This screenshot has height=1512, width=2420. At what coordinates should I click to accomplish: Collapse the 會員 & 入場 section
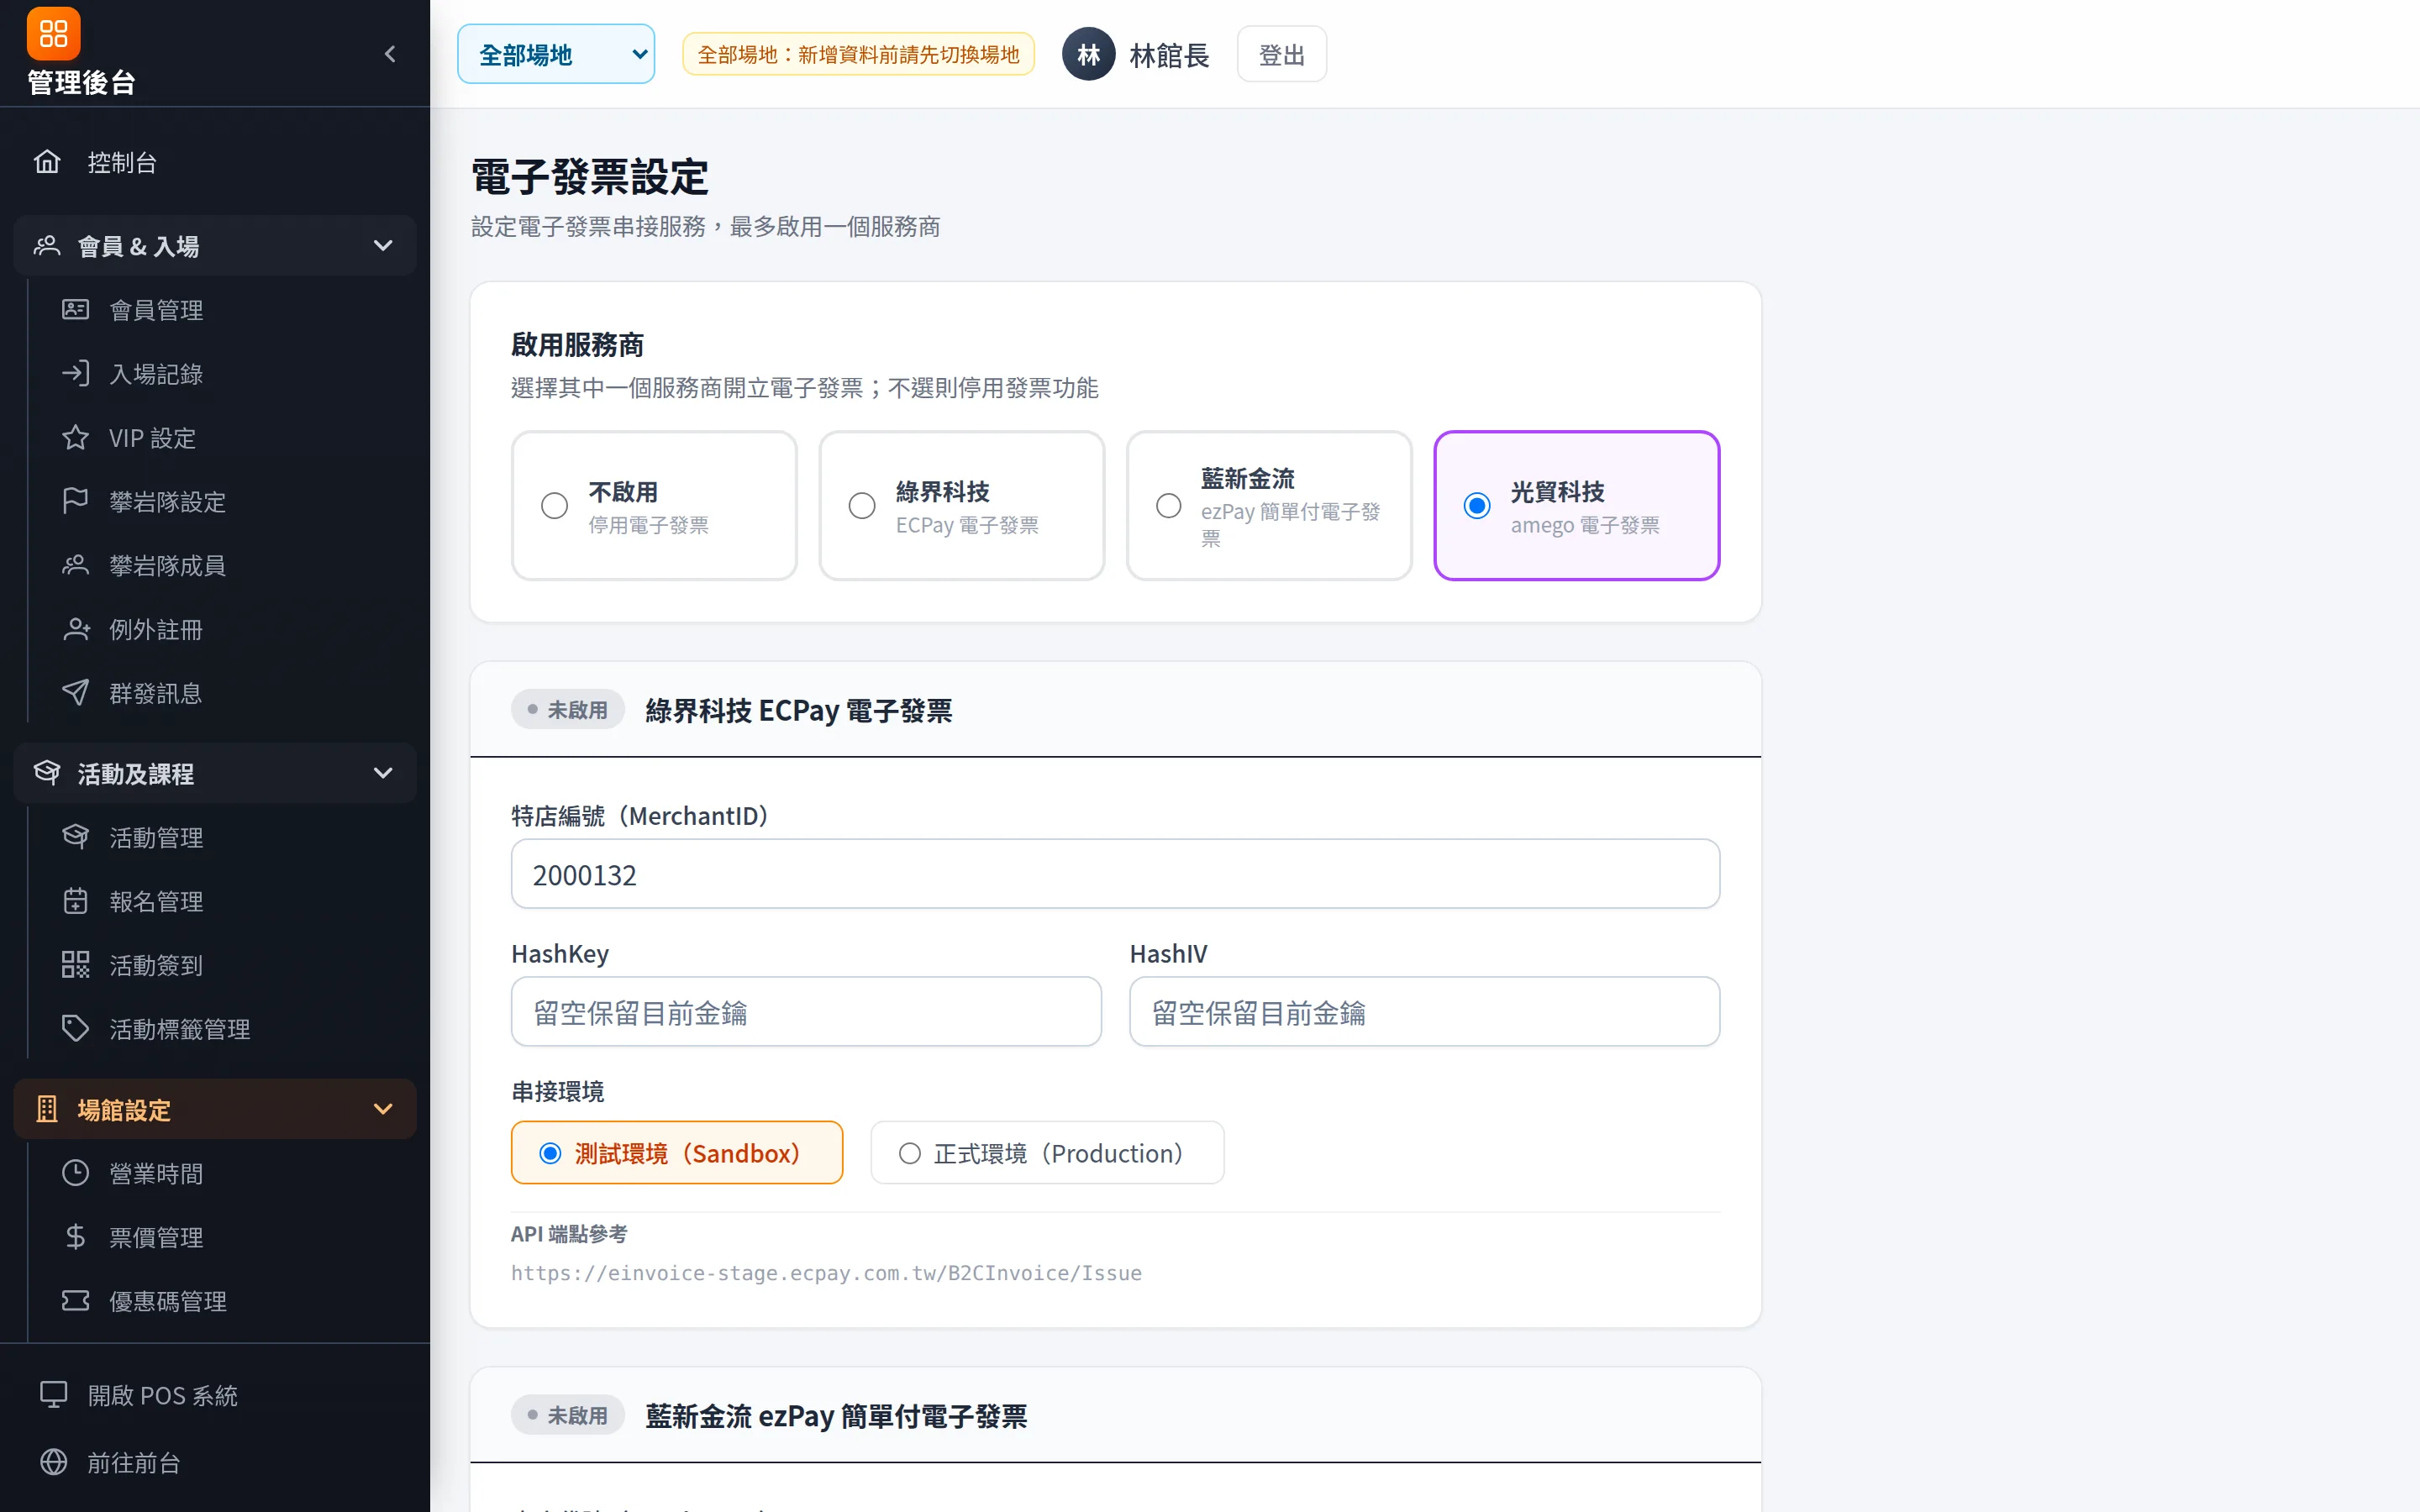[214, 246]
